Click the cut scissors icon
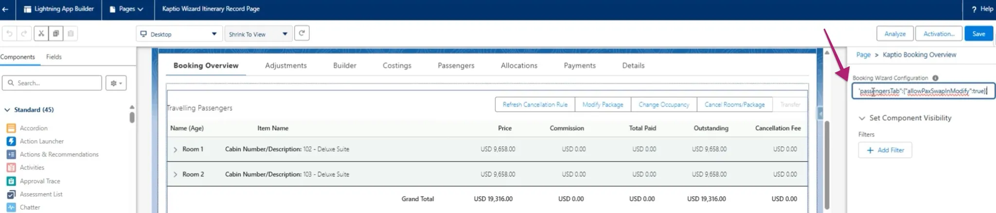 click(x=41, y=34)
